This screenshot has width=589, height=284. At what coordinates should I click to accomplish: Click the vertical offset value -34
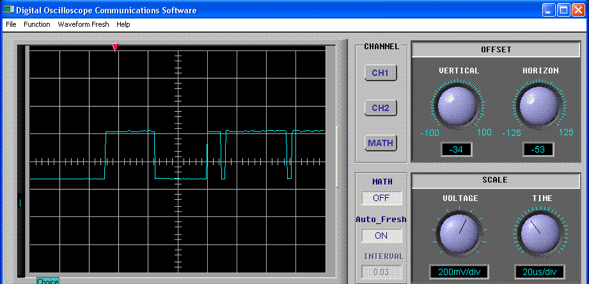[x=457, y=150]
